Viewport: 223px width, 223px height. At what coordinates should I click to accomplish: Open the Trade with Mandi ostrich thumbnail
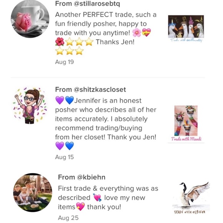186,123
